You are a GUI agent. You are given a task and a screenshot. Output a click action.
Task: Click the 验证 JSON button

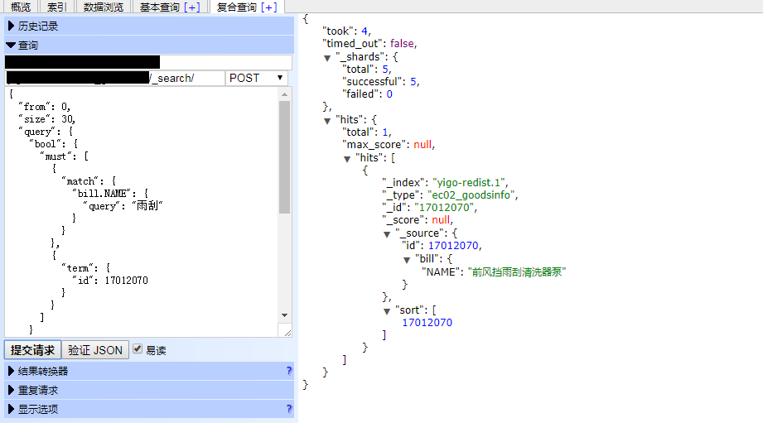pyautogui.click(x=95, y=350)
